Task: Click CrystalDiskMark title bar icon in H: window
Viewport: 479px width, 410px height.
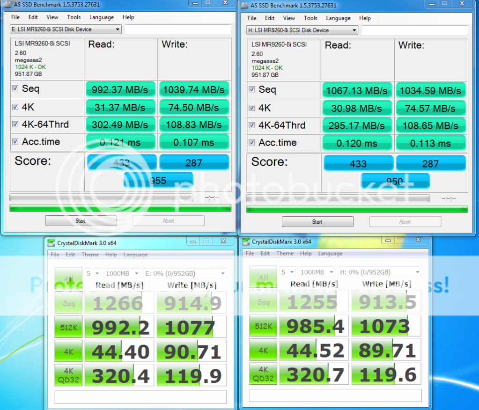Action: [x=246, y=242]
